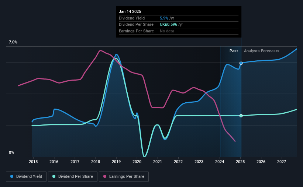Click the UK£0.596 dividend per share value
This screenshot has height=187, width=303.
[168, 25]
